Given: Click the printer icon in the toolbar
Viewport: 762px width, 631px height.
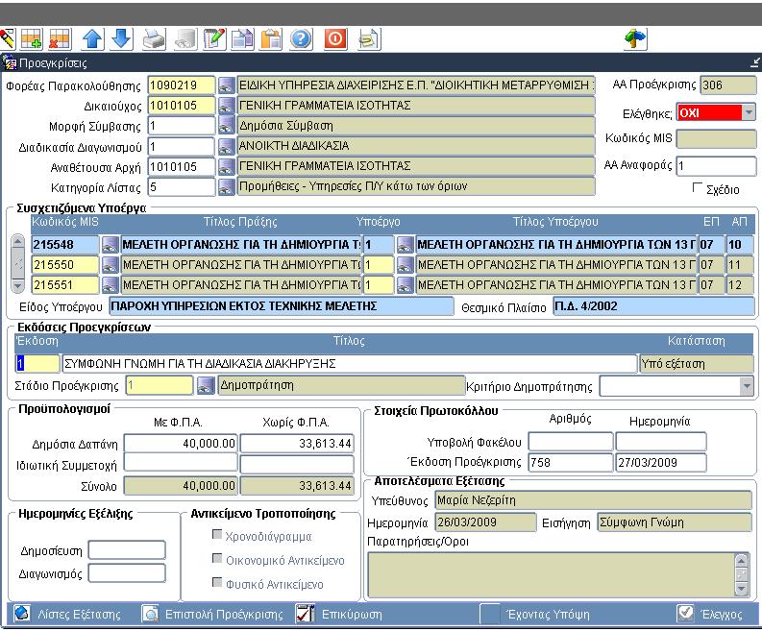Looking at the screenshot, I should (x=155, y=38).
